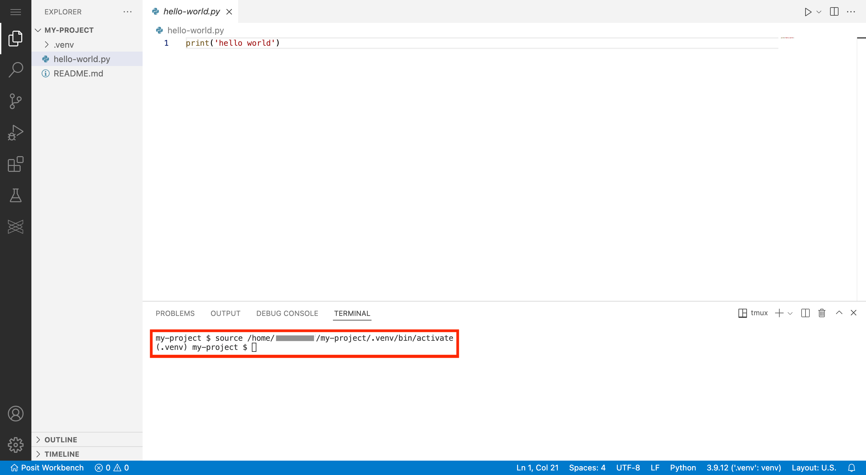Kill terminal with trash icon
This screenshot has height=475, width=866.
822,313
